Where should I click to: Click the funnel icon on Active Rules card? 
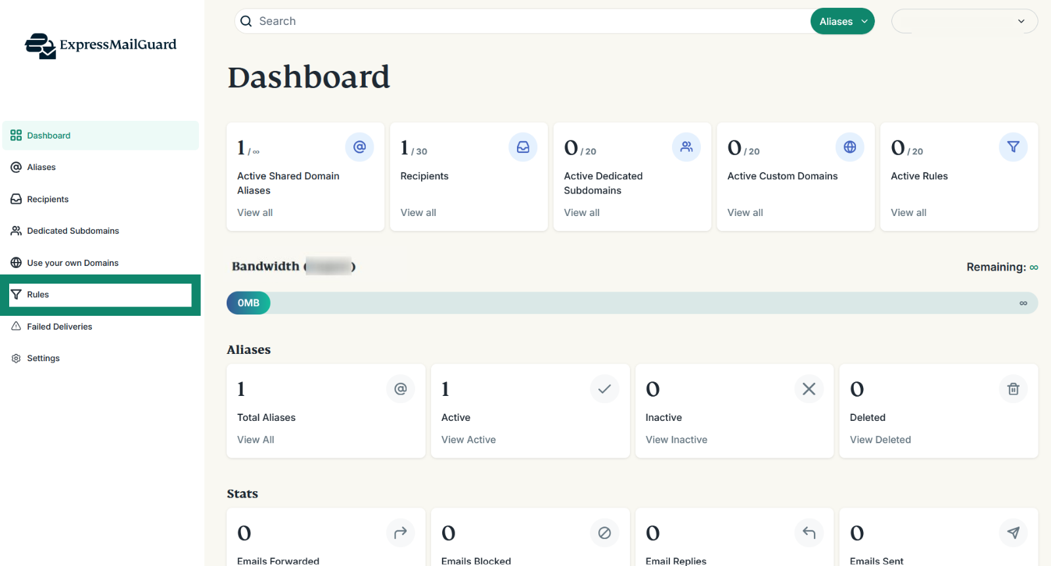click(x=1014, y=147)
